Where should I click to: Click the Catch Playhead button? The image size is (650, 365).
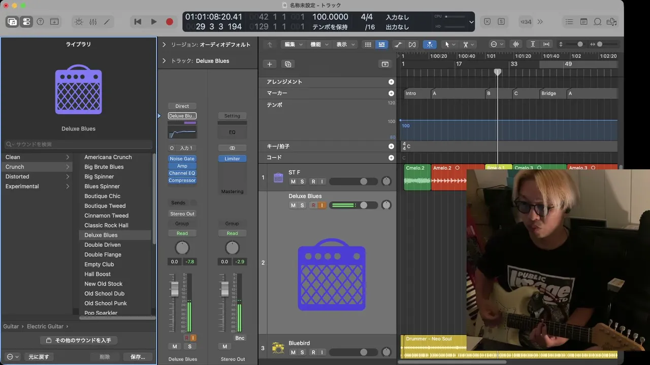(x=430, y=45)
